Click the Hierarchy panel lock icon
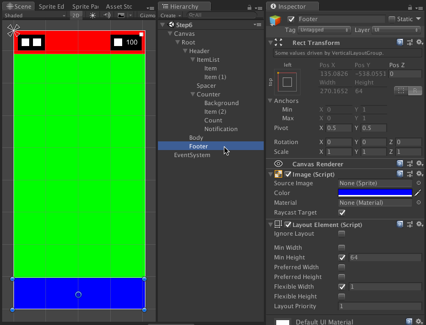Screen dimensions: 426x325 coord(249,8)
